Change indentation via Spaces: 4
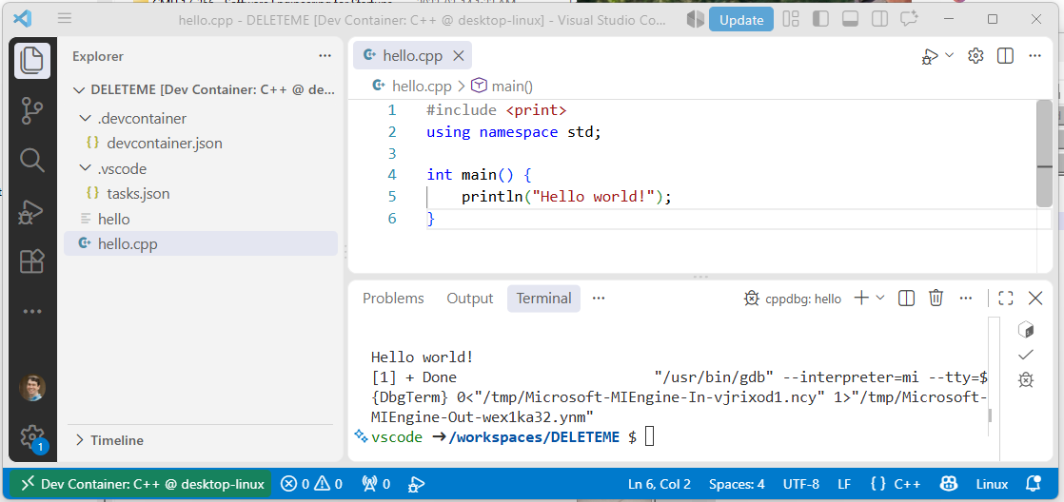Viewport: 1064px width, 502px height. coord(737,484)
